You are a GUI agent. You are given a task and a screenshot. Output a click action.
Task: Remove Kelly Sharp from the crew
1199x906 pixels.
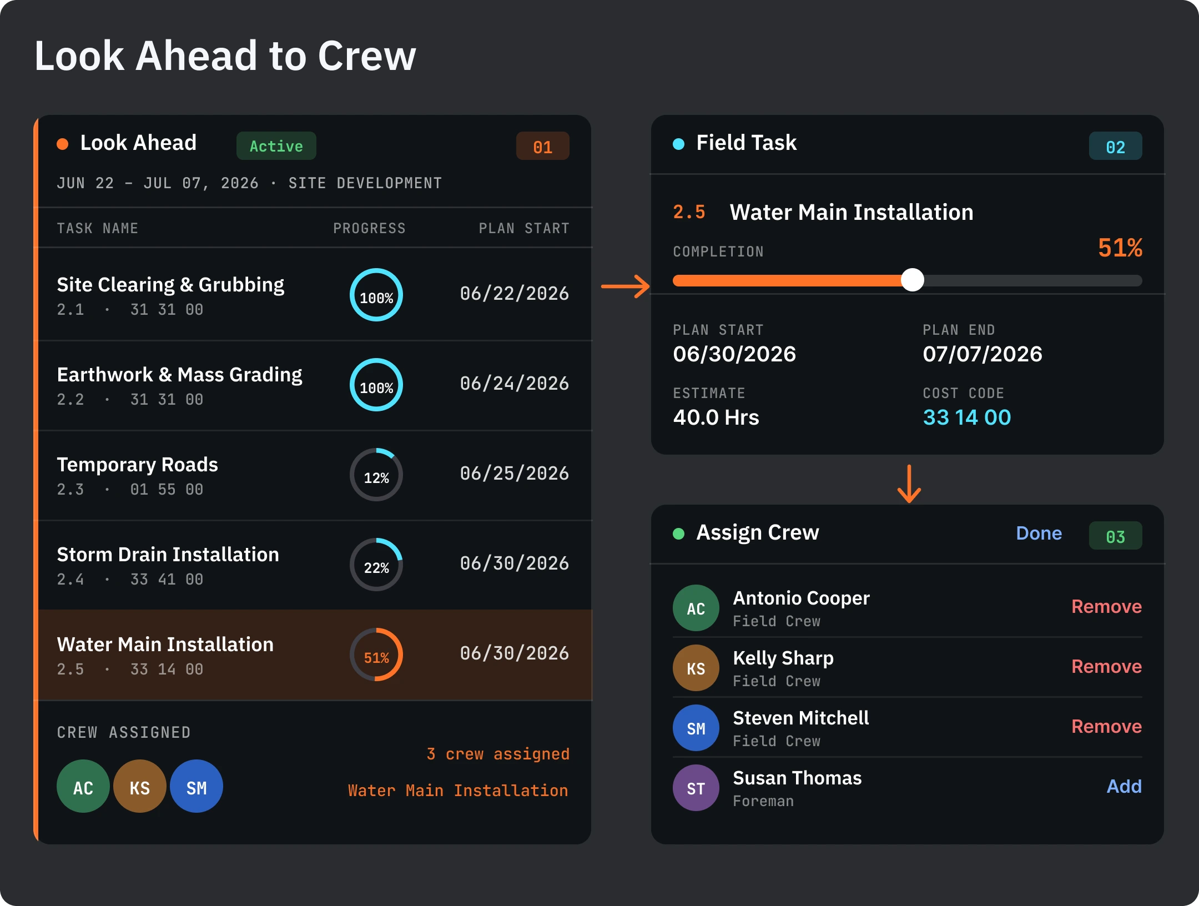1106,666
